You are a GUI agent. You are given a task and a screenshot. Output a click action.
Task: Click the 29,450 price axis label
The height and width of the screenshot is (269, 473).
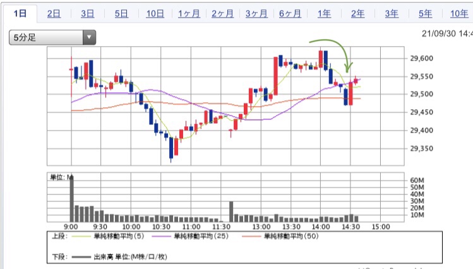point(421,112)
